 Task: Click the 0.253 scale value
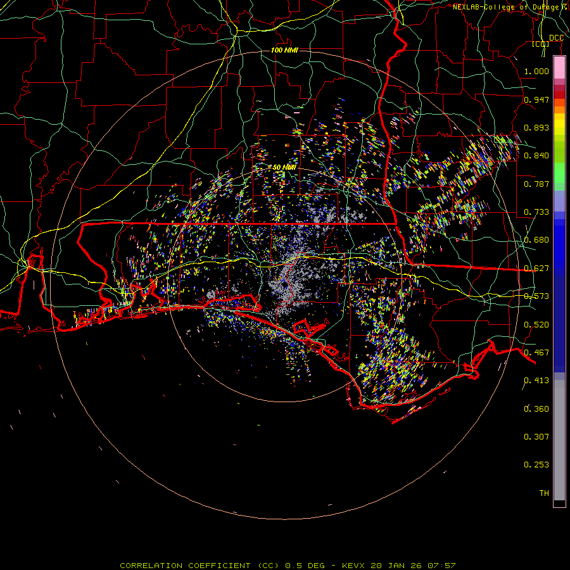click(536, 465)
